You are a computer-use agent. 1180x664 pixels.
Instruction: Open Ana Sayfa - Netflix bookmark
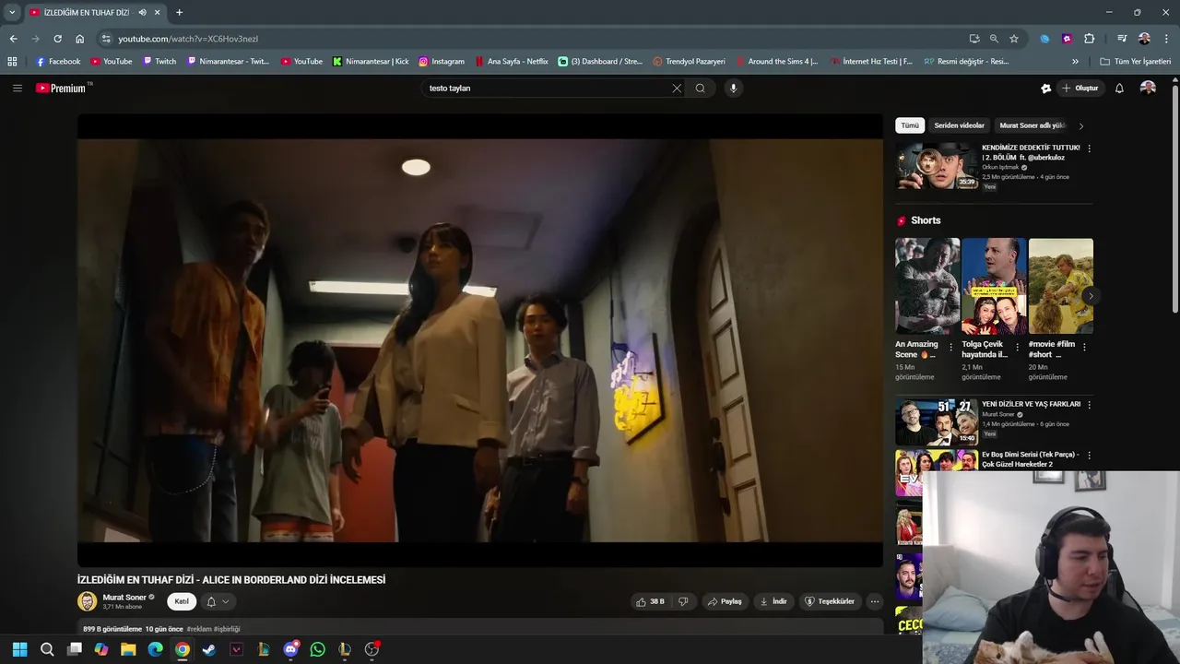[x=512, y=62]
